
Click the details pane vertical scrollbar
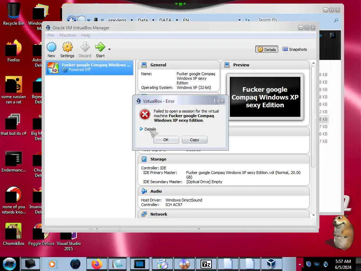tap(313, 116)
